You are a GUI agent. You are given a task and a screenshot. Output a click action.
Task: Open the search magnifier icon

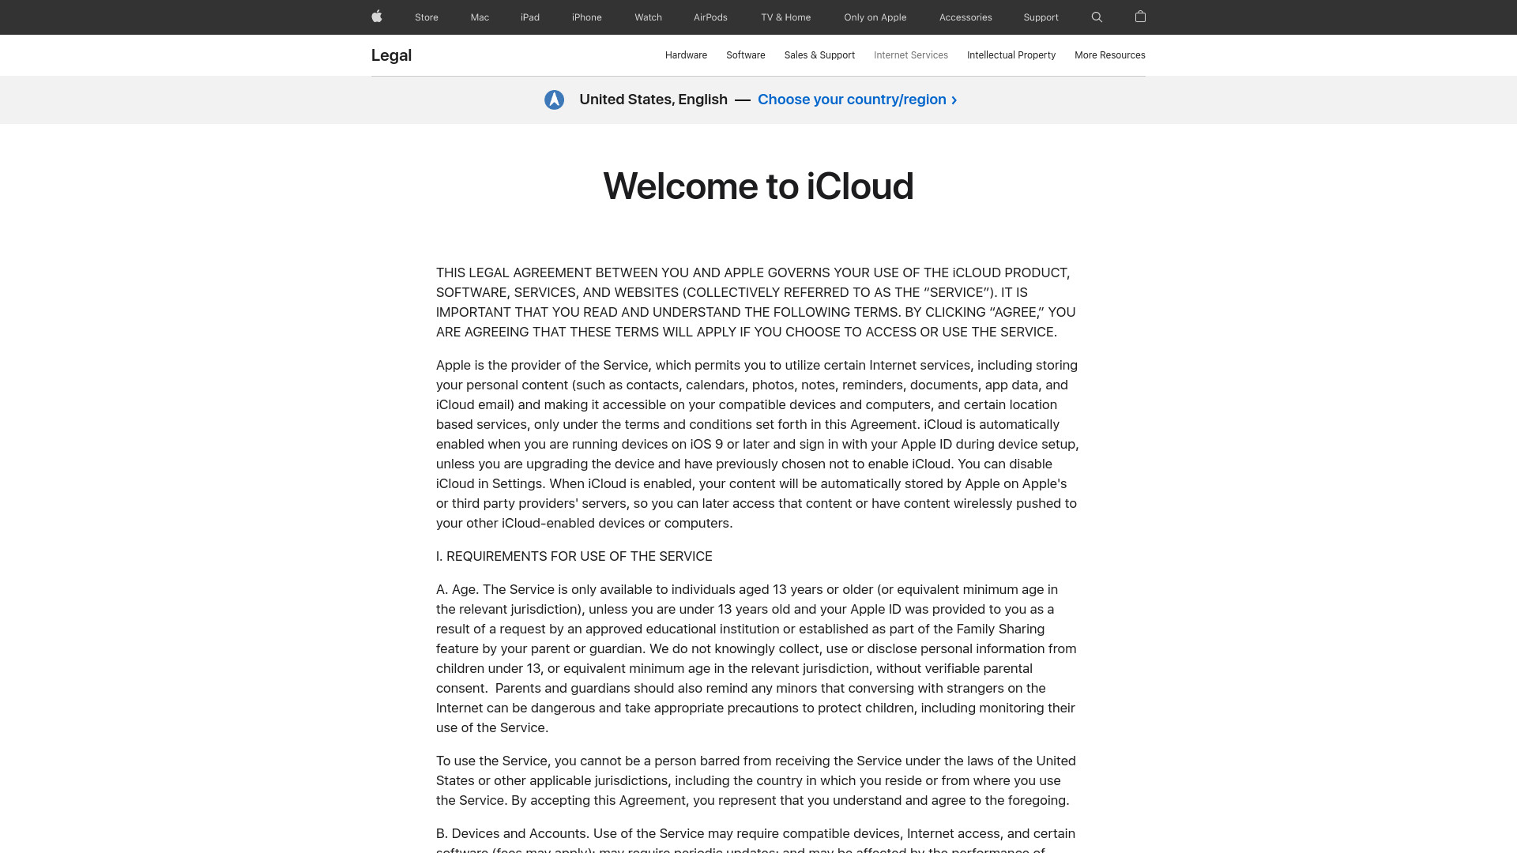click(x=1097, y=17)
